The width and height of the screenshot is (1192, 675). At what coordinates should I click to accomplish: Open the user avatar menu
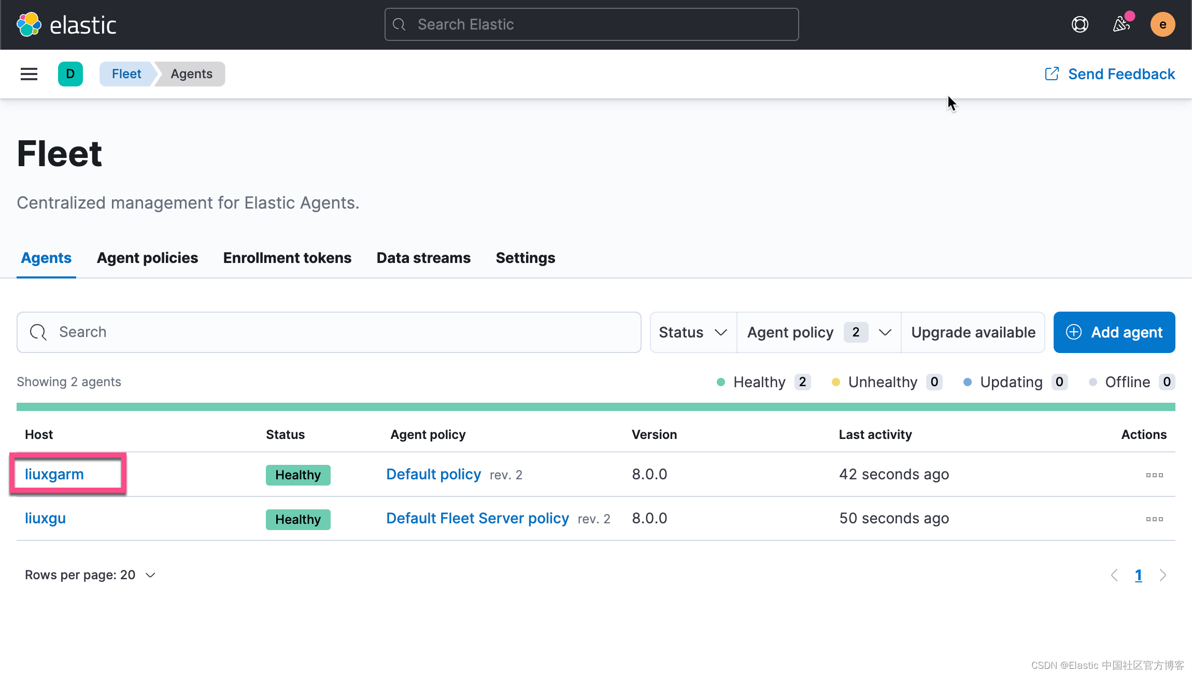pyautogui.click(x=1162, y=24)
